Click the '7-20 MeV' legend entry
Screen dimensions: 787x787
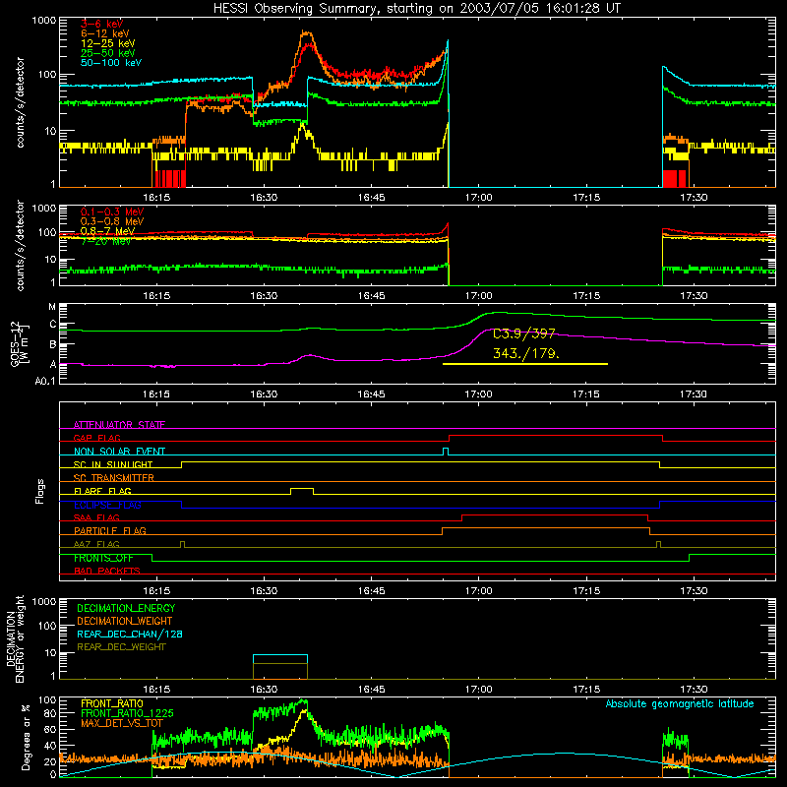[x=106, y=241]
